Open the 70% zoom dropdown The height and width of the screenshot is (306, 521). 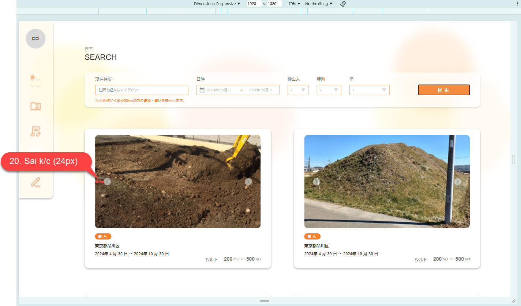(x=294, y=4)
